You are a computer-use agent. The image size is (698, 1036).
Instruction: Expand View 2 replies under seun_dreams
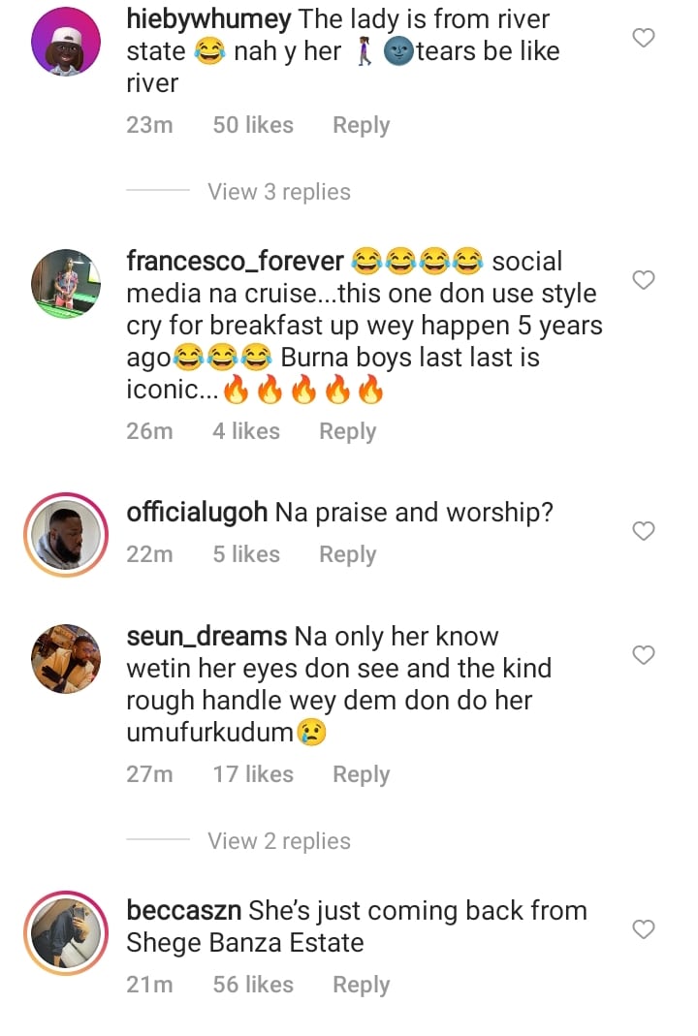pyautogui.click(x=278, y=841)
